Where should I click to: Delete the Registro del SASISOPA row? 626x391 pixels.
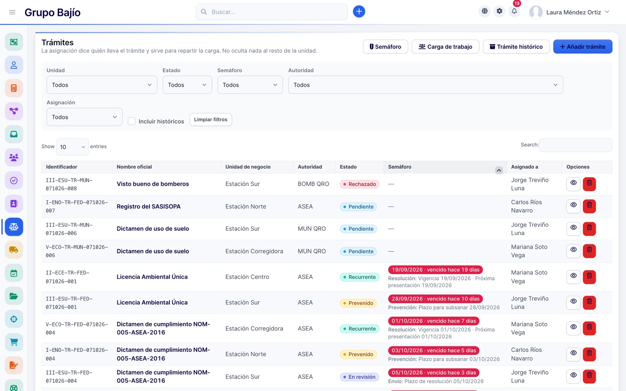pos(589,206)
